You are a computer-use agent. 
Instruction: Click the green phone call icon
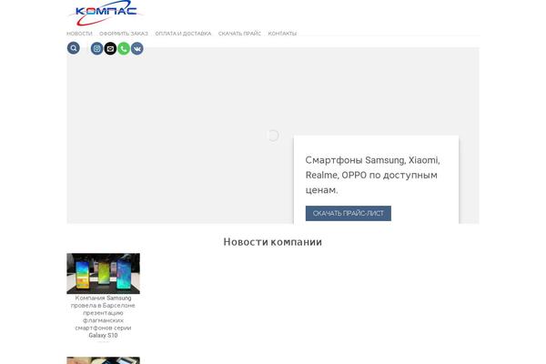pos(124,48)
